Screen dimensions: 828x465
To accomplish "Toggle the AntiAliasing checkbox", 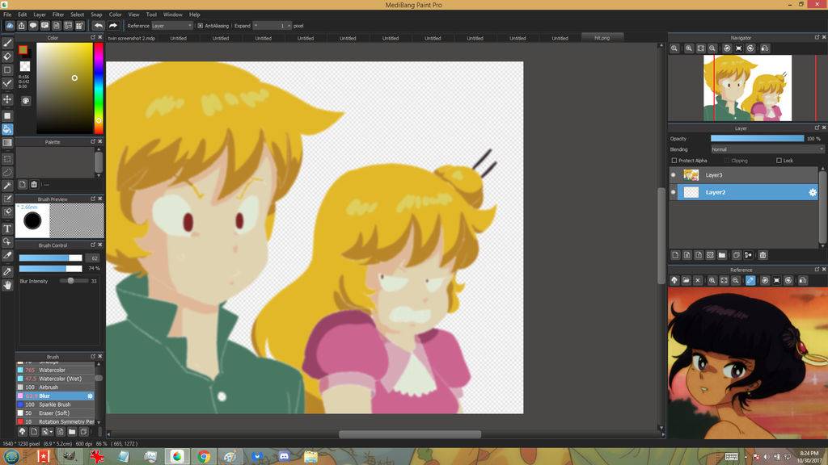I will point(201,26).
